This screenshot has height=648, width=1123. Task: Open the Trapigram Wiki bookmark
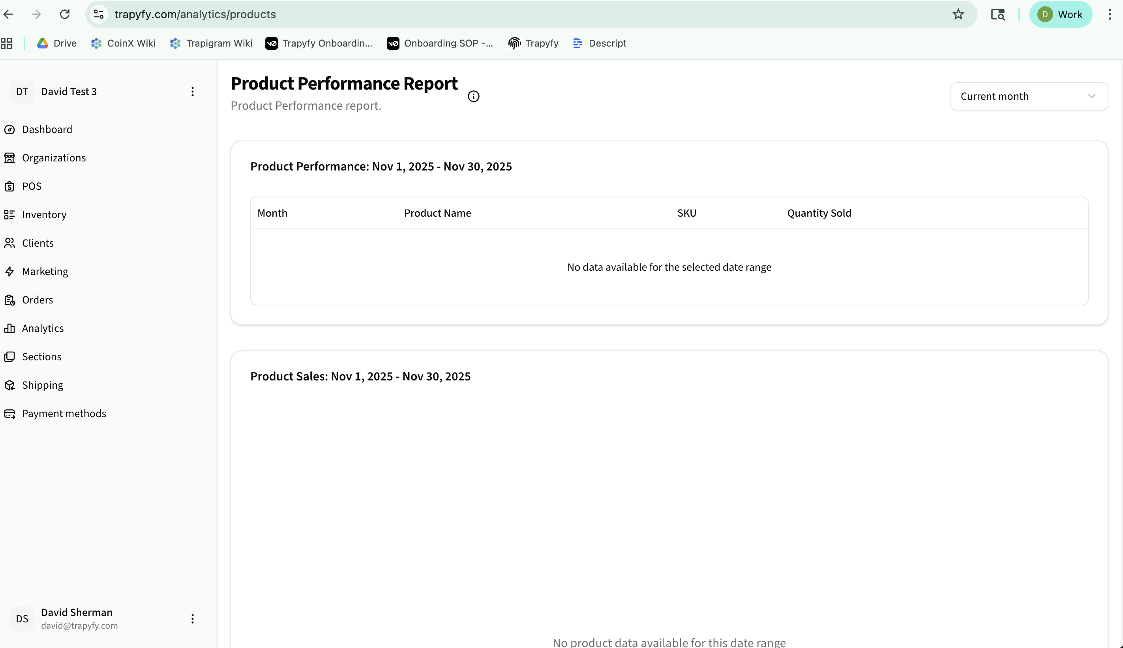pos(211,43)
